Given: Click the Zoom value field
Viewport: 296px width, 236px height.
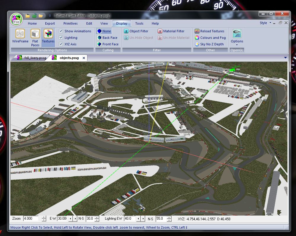Looking at the screenshot, I should (x=31, y=219).
